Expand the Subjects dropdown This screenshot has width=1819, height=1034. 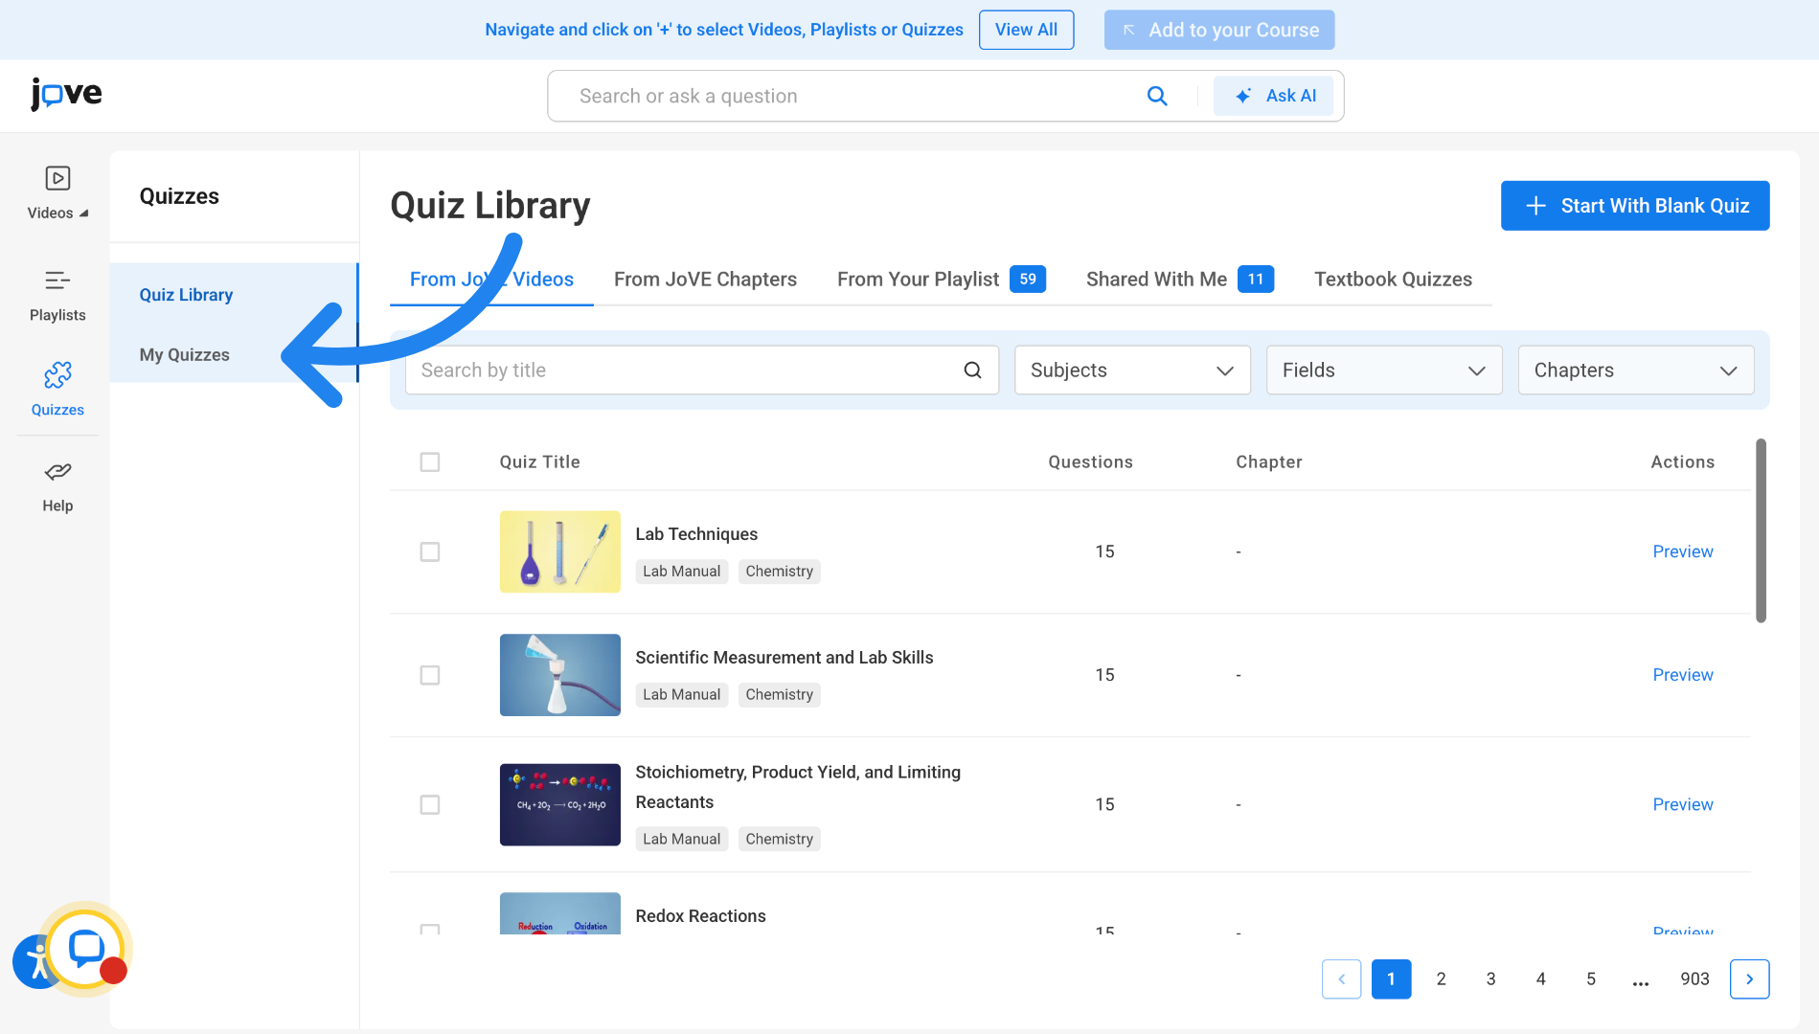1132,371
